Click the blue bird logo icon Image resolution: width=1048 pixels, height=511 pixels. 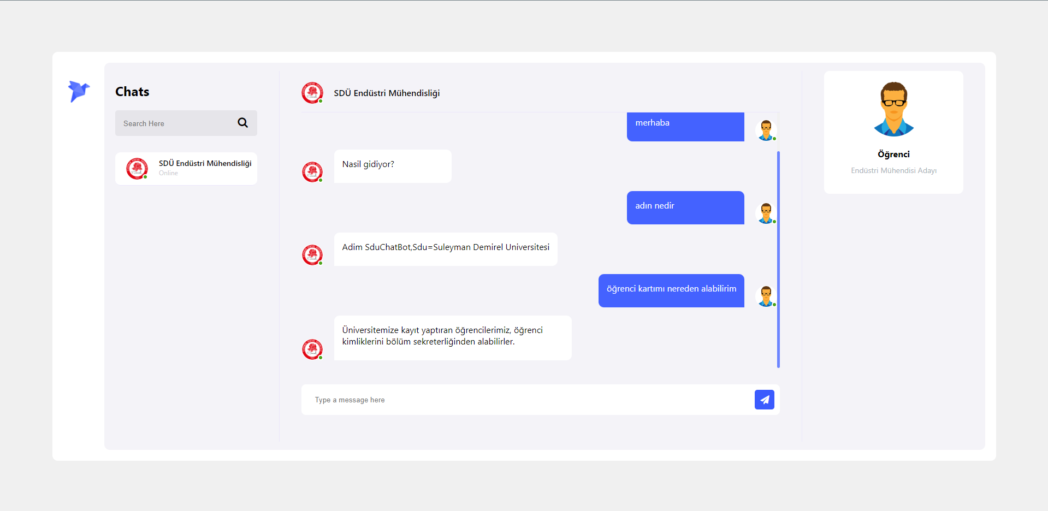coord(79,91)
